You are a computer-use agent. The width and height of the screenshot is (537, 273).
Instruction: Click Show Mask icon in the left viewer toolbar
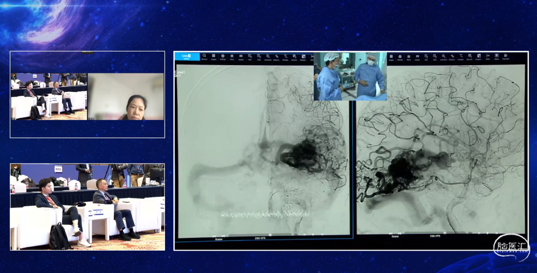pos(294,57)
